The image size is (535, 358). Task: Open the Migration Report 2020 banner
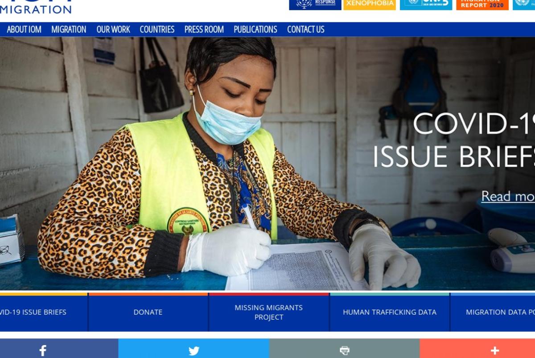click(x=482, y=5)
